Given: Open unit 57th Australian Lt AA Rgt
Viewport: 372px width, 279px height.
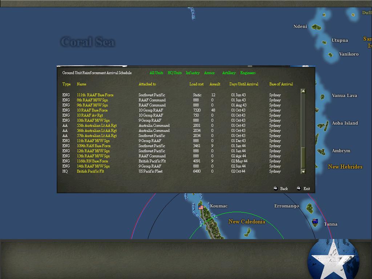Looking at the screenshot, I should pyautogui.click(x=97, y=136).
